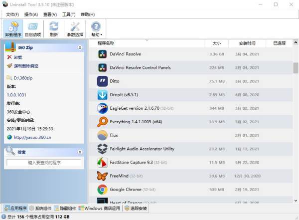
Task: Collapse the 搜索 search panel
Action: [80, 152]
